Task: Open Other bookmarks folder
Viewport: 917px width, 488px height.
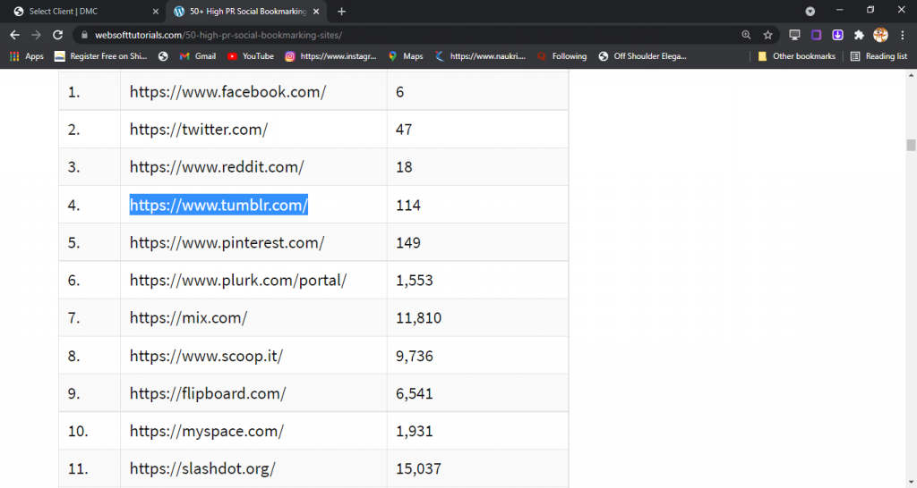Action: click(796, 56)
